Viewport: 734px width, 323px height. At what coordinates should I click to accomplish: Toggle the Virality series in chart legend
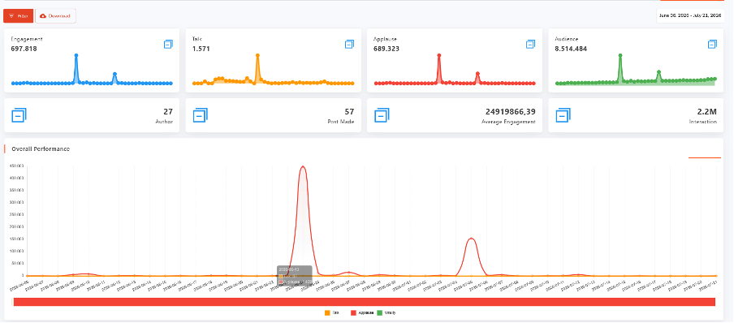(386, 312)
